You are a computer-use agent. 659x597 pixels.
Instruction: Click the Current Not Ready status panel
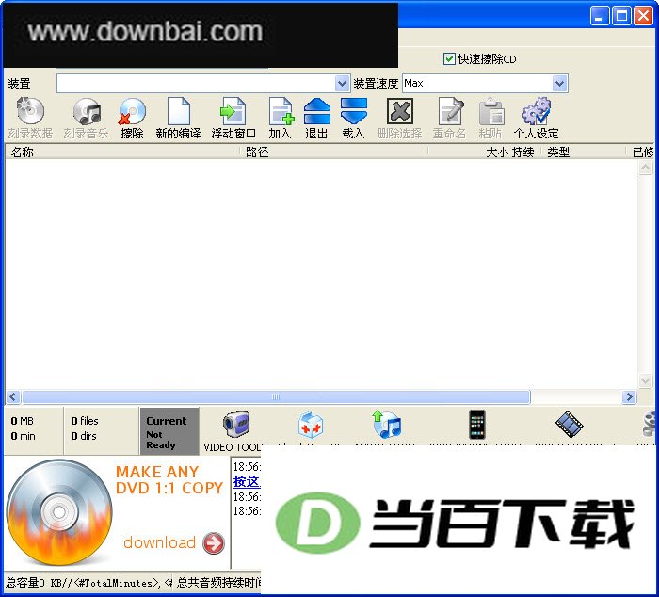pyautogui.click(x=169, y=431)
